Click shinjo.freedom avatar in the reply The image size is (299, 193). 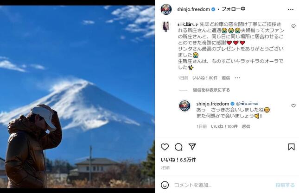[x=184, y=106]
